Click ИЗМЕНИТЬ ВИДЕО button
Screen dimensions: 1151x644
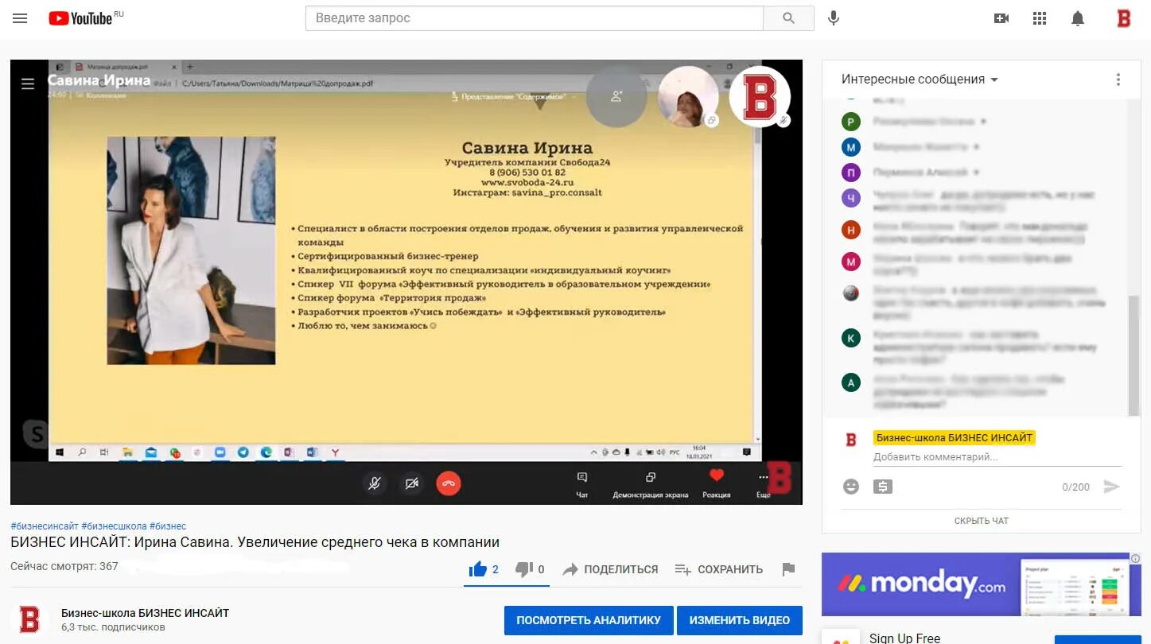click(x=740, y=620)
